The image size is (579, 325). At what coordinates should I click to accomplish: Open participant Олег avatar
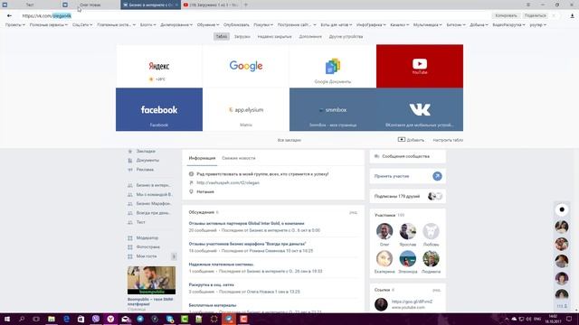pyautogui.click(x=384, y=231)
